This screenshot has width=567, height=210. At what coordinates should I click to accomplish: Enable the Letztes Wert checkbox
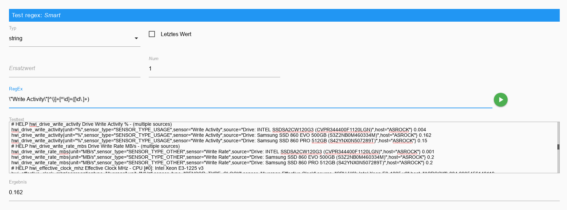[x=152, y=34]
